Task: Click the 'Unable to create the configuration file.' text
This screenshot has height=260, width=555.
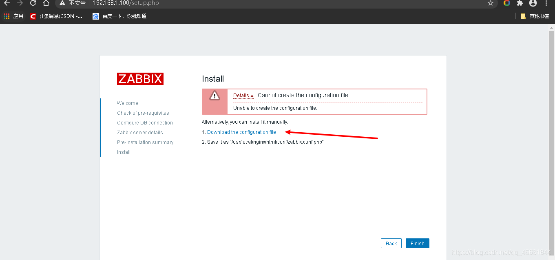Action: 275,108
